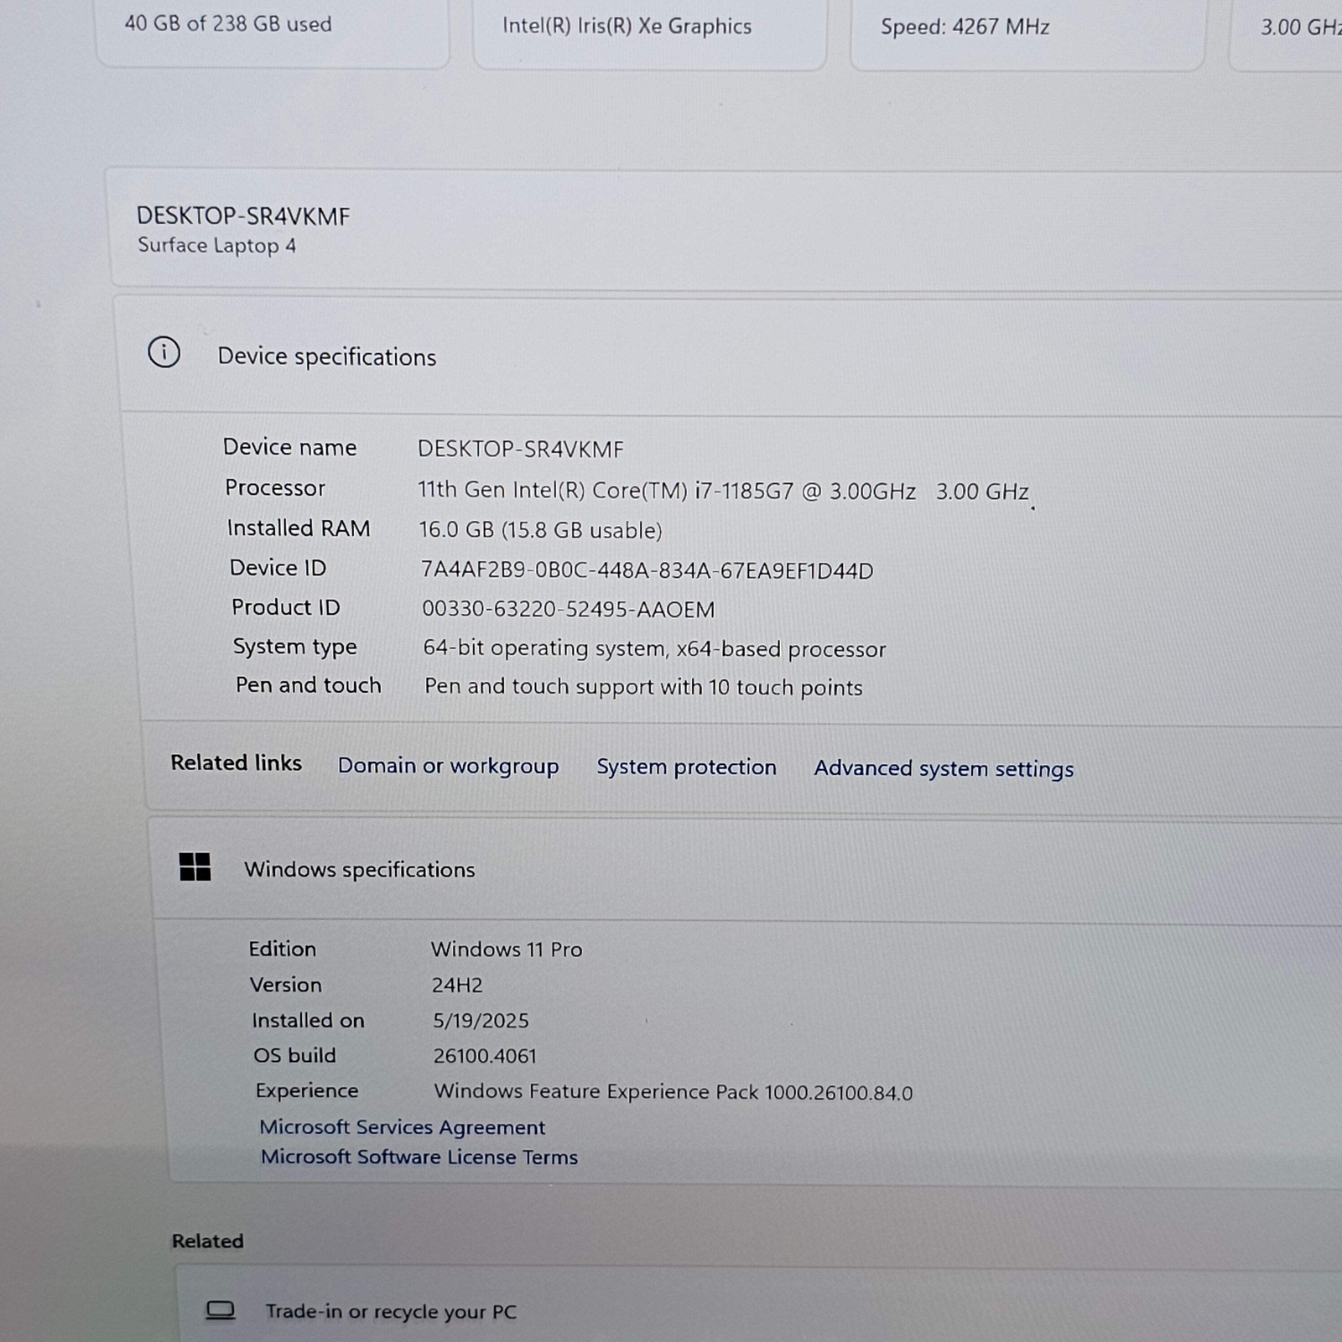Click the Product ID label

285,607
